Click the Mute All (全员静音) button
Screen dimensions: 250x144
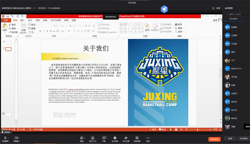244,138
